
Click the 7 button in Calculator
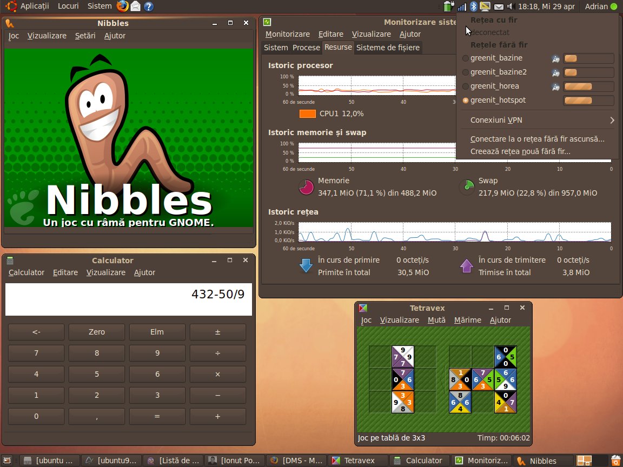tap(36, 353)
